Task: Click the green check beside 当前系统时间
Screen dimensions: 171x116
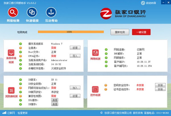Action: tap(21, 64)
